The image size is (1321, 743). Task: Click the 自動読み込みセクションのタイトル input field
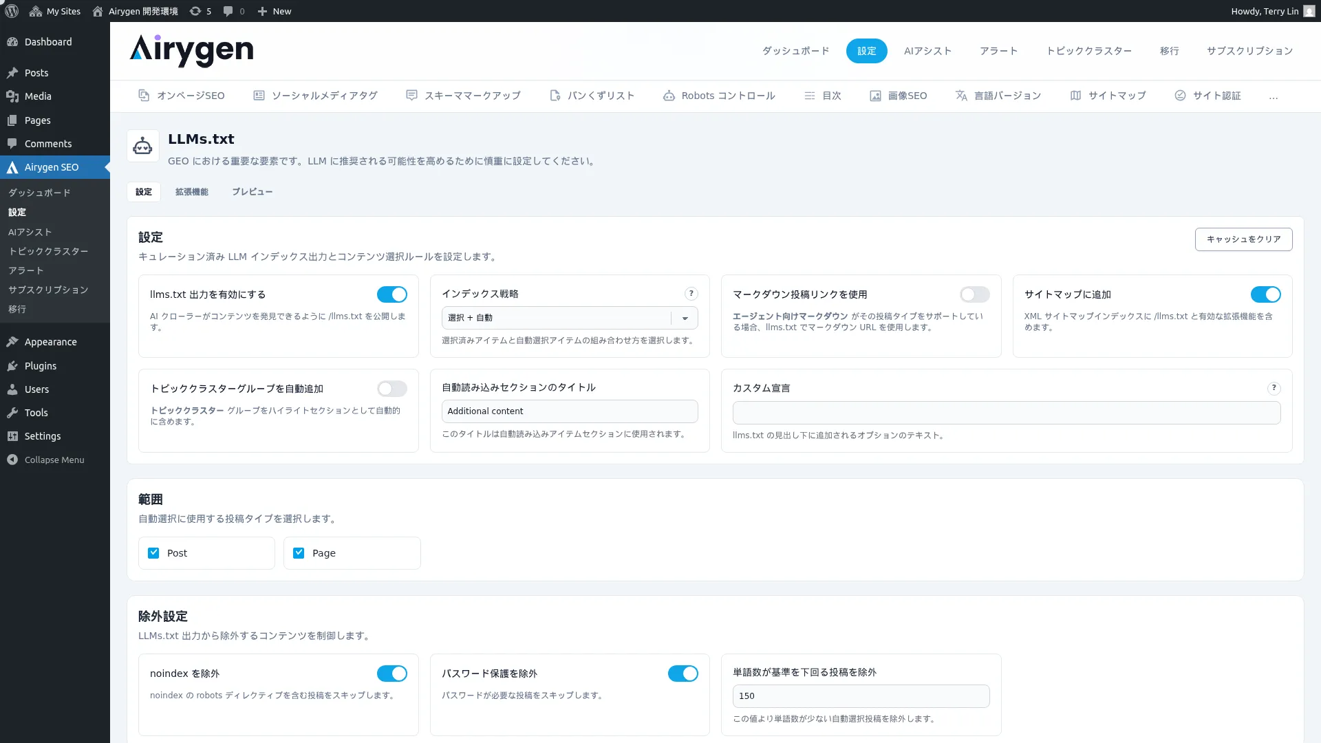point(570,411)
